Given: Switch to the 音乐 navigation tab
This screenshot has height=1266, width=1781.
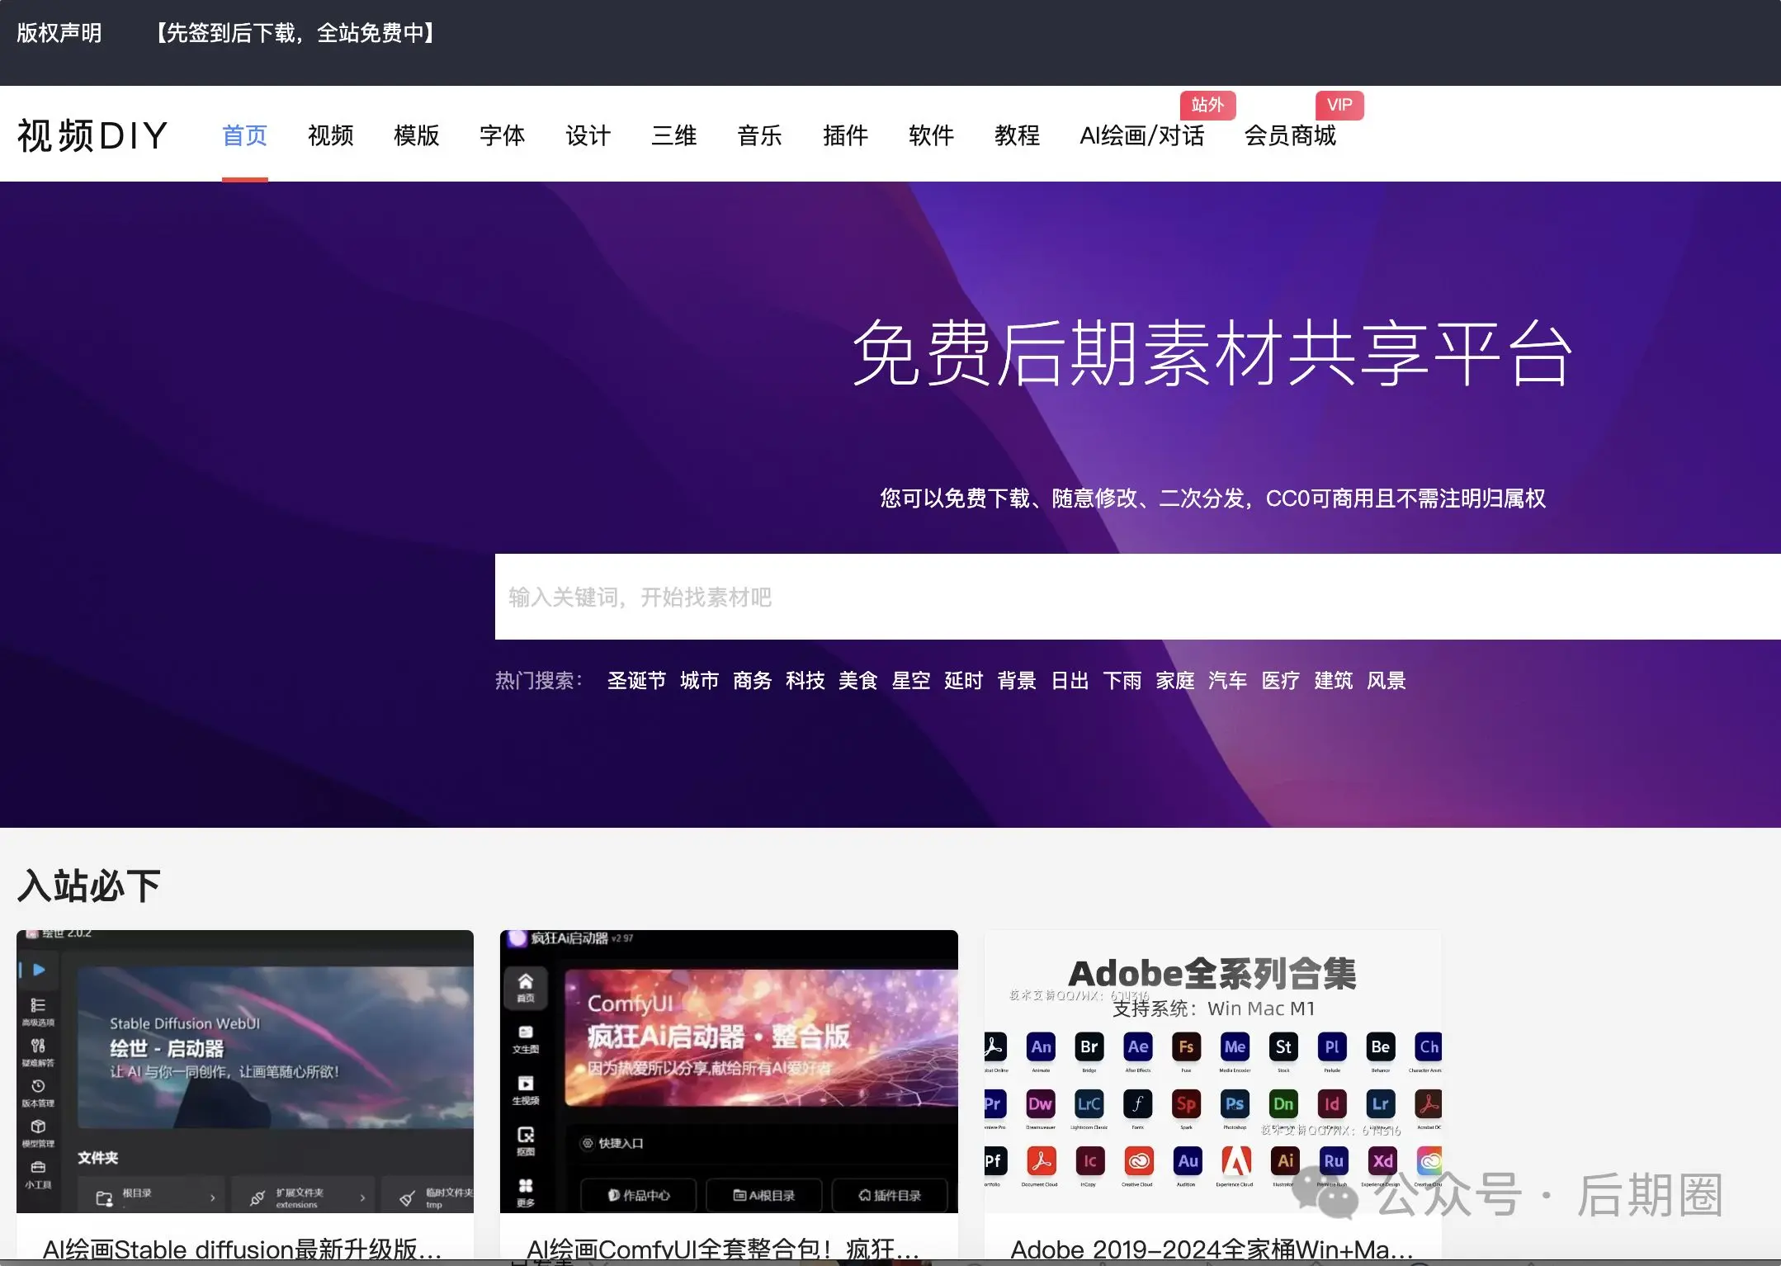Looking at the screenshot, I should coord(758,136).
